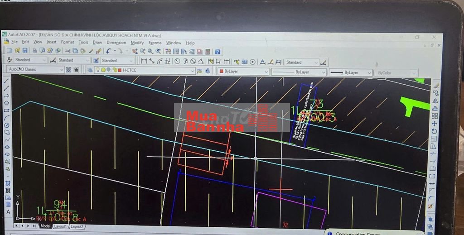Open the Layer Properties Manager icon

pyautogui.click(x=89, y=70)
